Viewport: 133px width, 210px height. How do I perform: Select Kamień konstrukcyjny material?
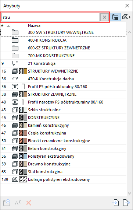[64, 125]
